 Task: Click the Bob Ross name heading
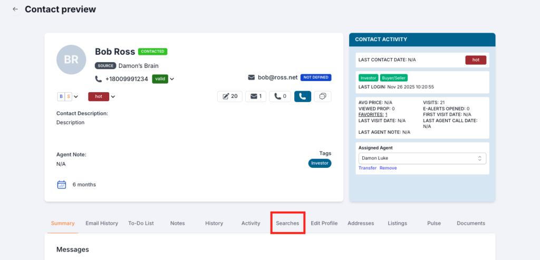115,52
